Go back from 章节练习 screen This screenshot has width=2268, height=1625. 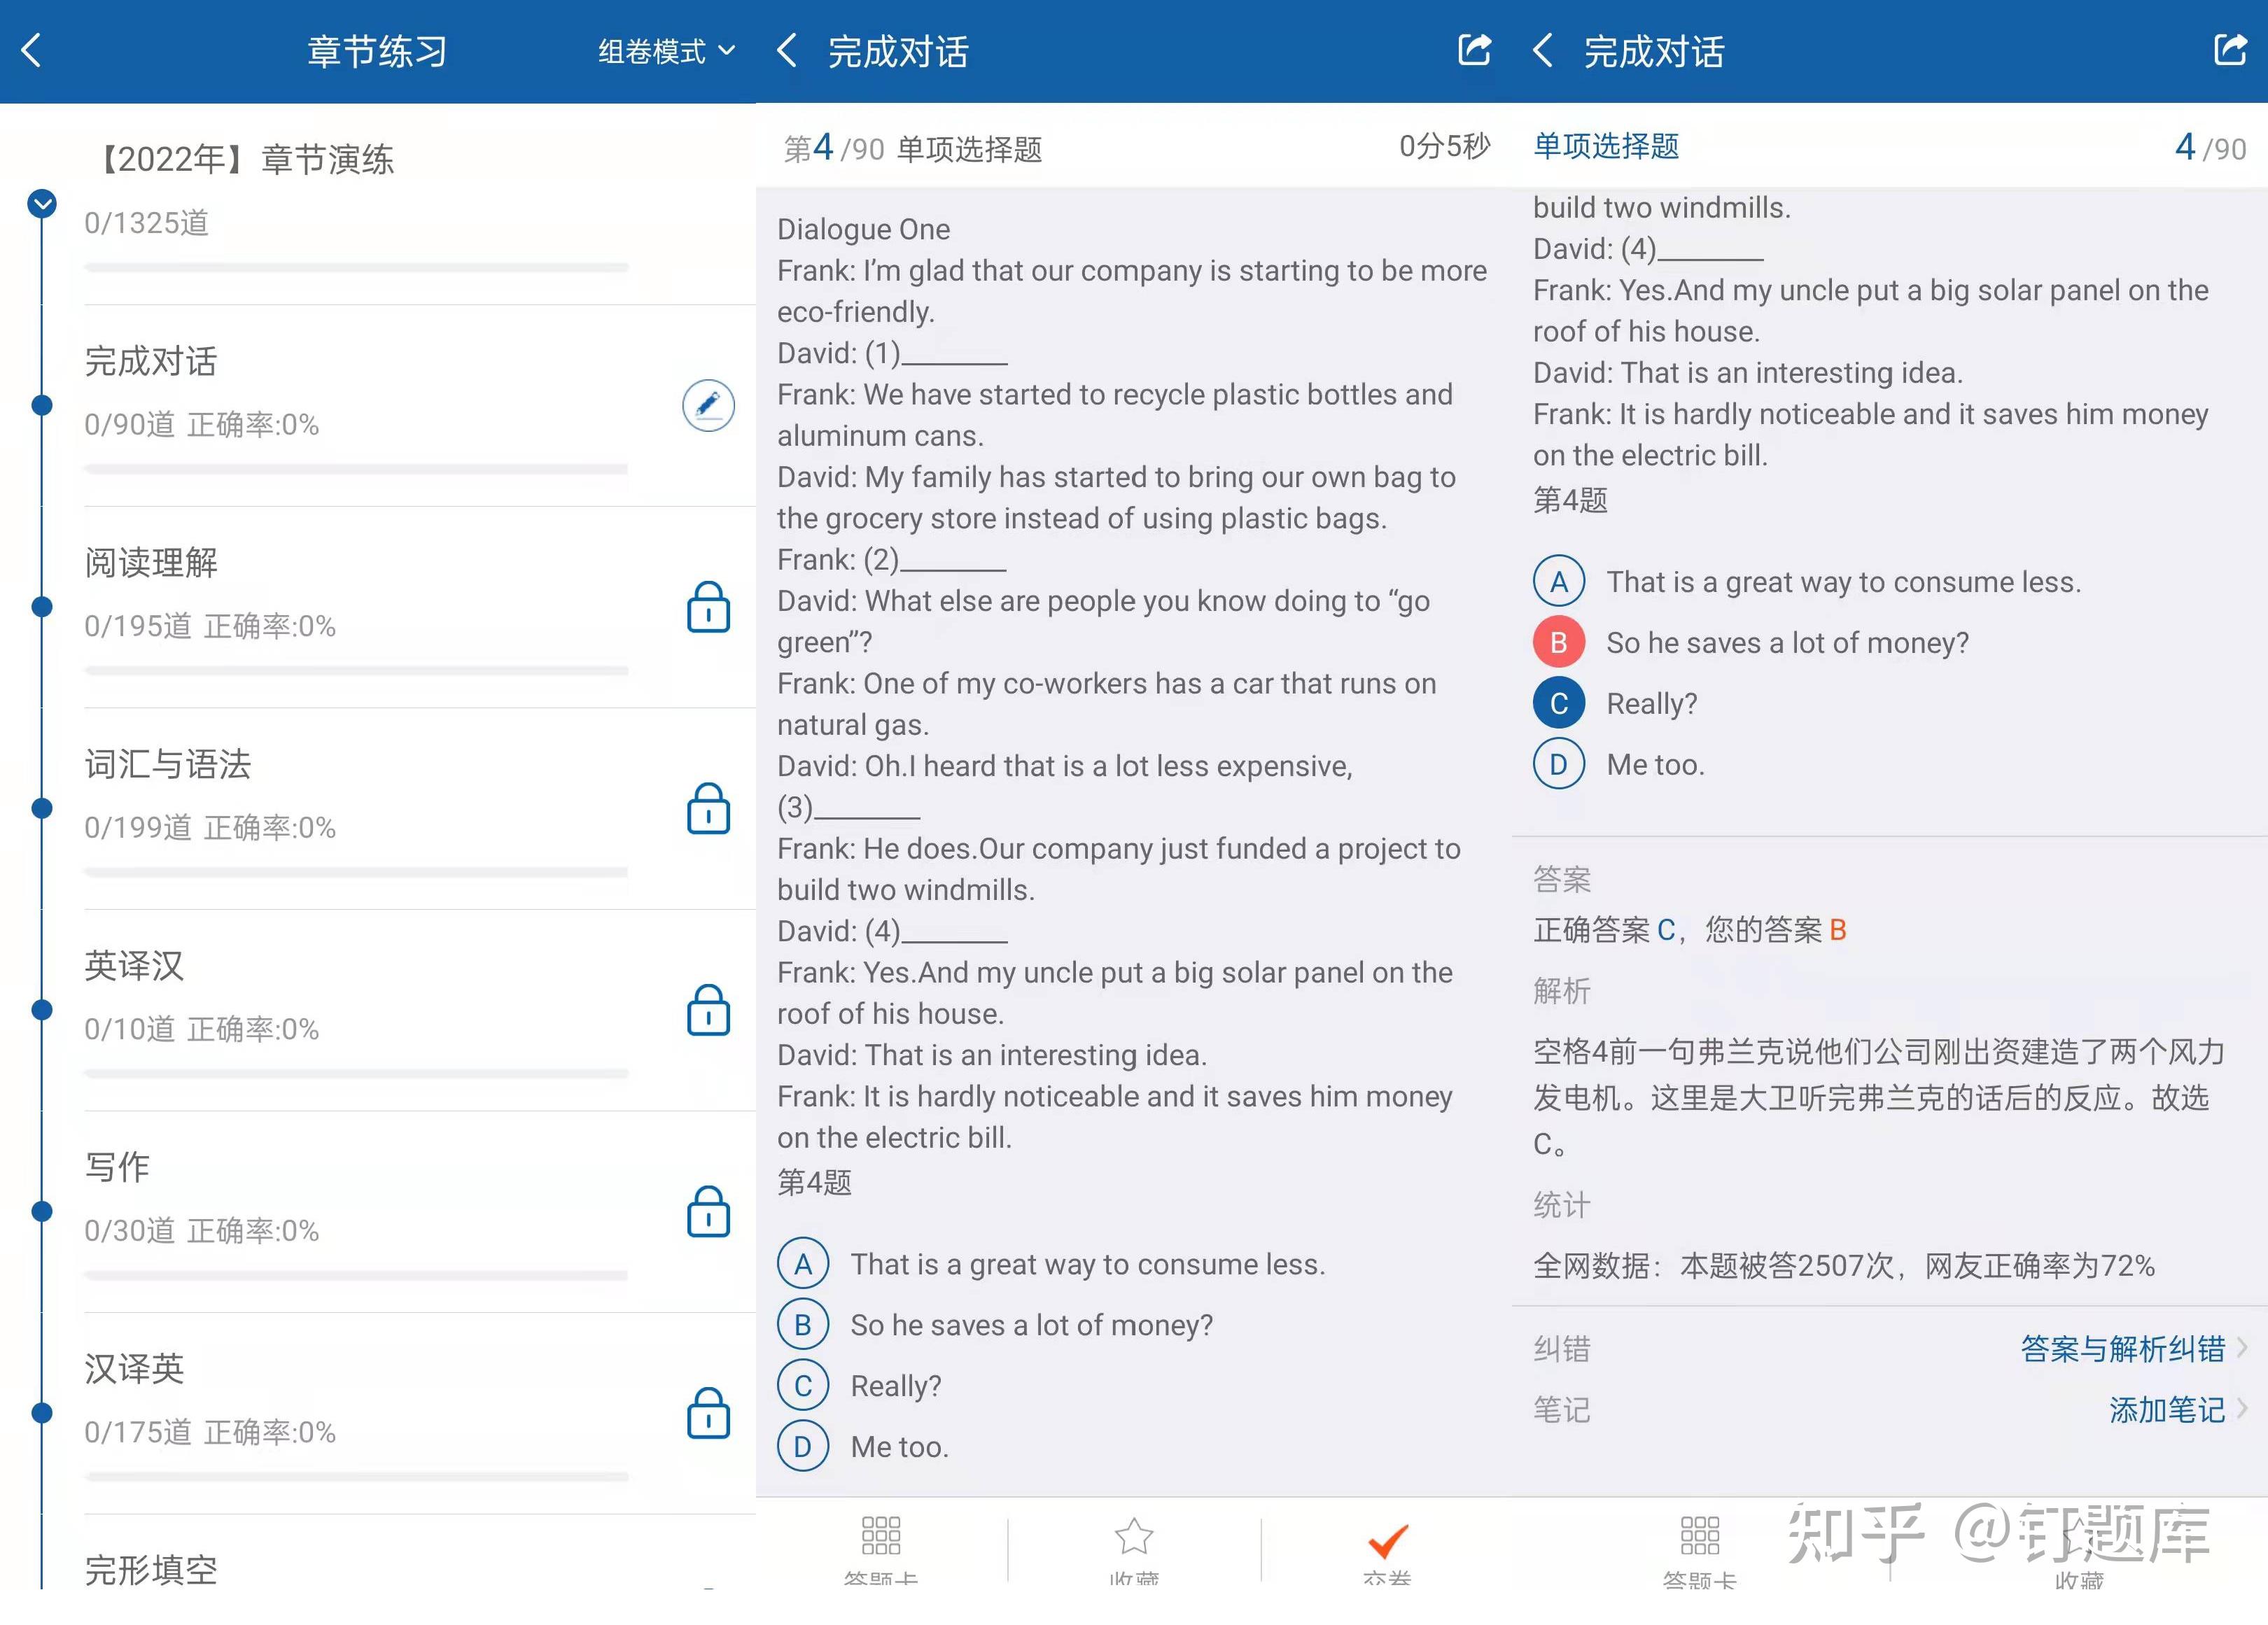click(32, 50)
